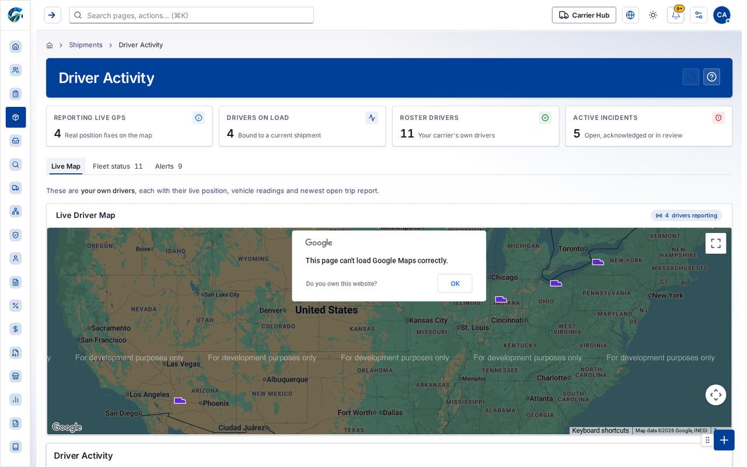
Task: Click the home breadcrumb icon
Action: 50,45
